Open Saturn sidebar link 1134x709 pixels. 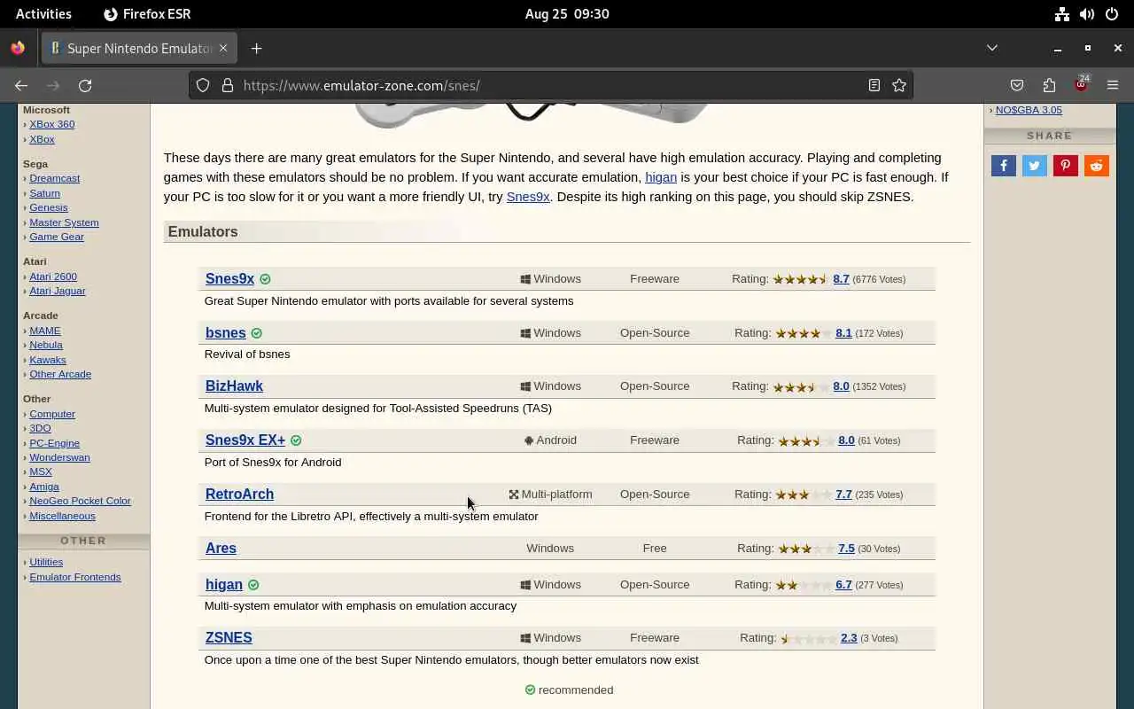(x=44, y=193)
